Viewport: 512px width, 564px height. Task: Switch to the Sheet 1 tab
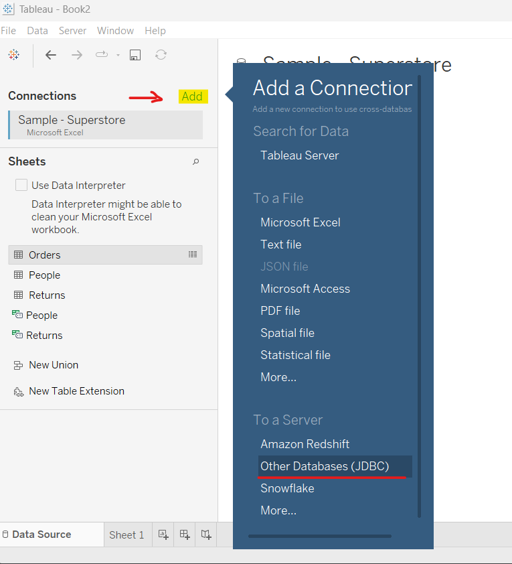126,535
